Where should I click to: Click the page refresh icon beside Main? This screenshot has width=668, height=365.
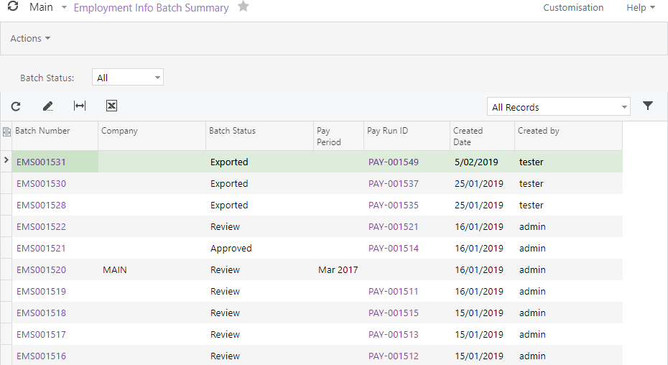point(13,7)
